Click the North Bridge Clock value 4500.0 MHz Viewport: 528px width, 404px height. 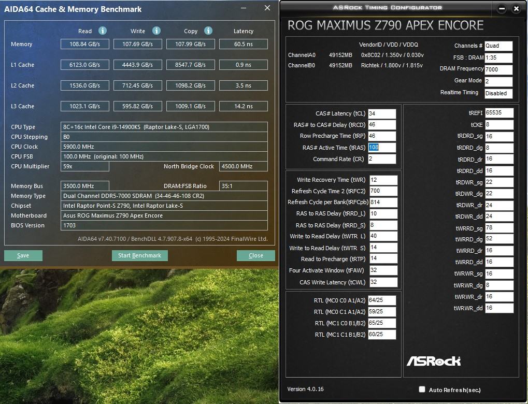244,166
